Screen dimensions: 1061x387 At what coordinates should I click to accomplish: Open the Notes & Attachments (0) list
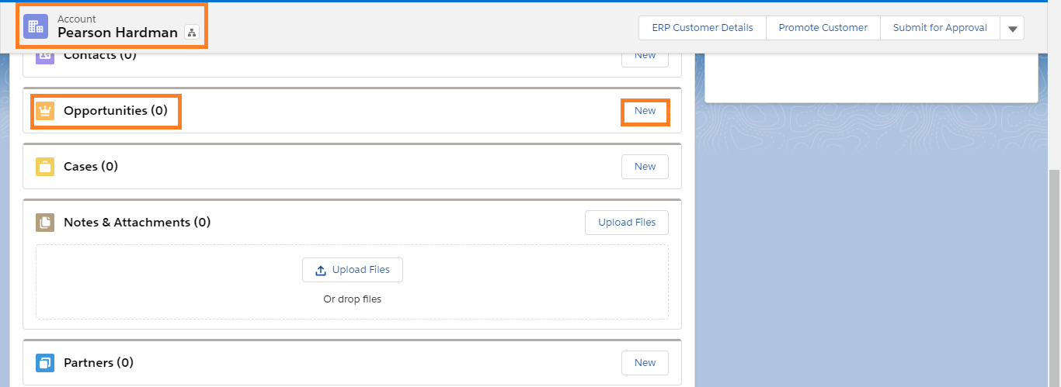click(x=137, y=223)
